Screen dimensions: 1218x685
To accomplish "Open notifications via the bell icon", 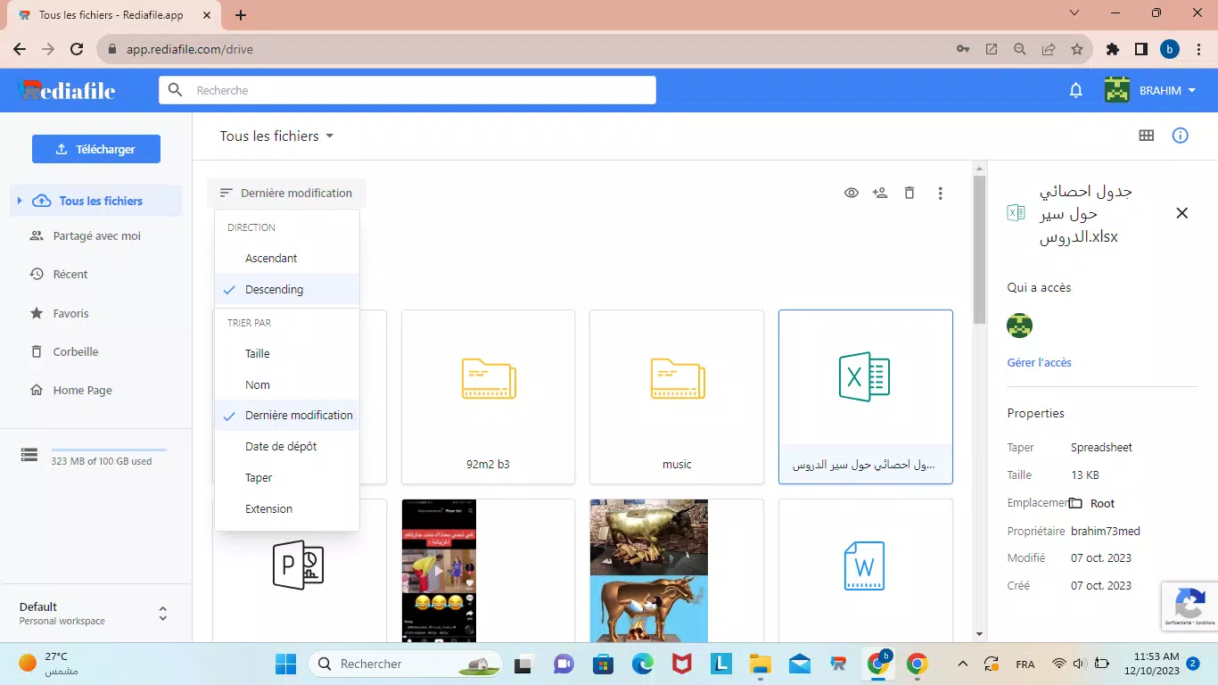I will [x=1075, y=90].
